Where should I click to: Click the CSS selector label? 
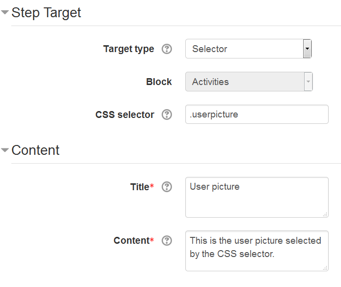(x=125, y=115)
